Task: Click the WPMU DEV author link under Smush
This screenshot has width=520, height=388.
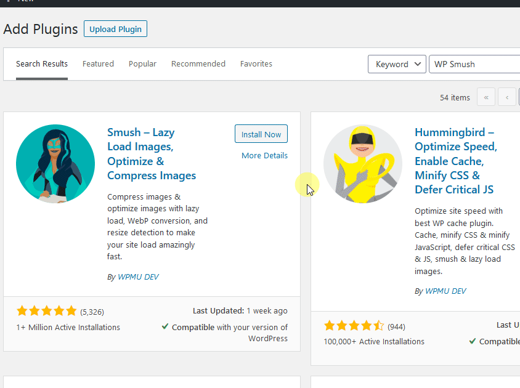Action: (138, 277)
